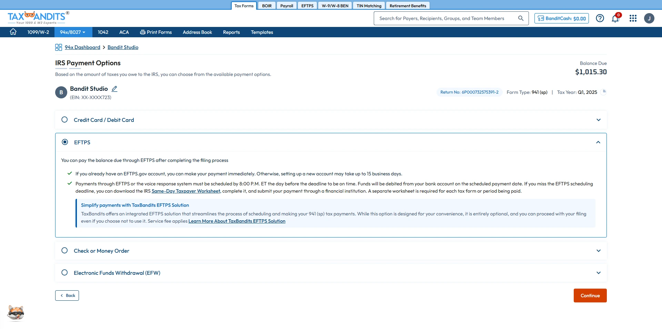Open the ACA menu
This screenshot has width=662, height=329.
[x=124, y=32]
